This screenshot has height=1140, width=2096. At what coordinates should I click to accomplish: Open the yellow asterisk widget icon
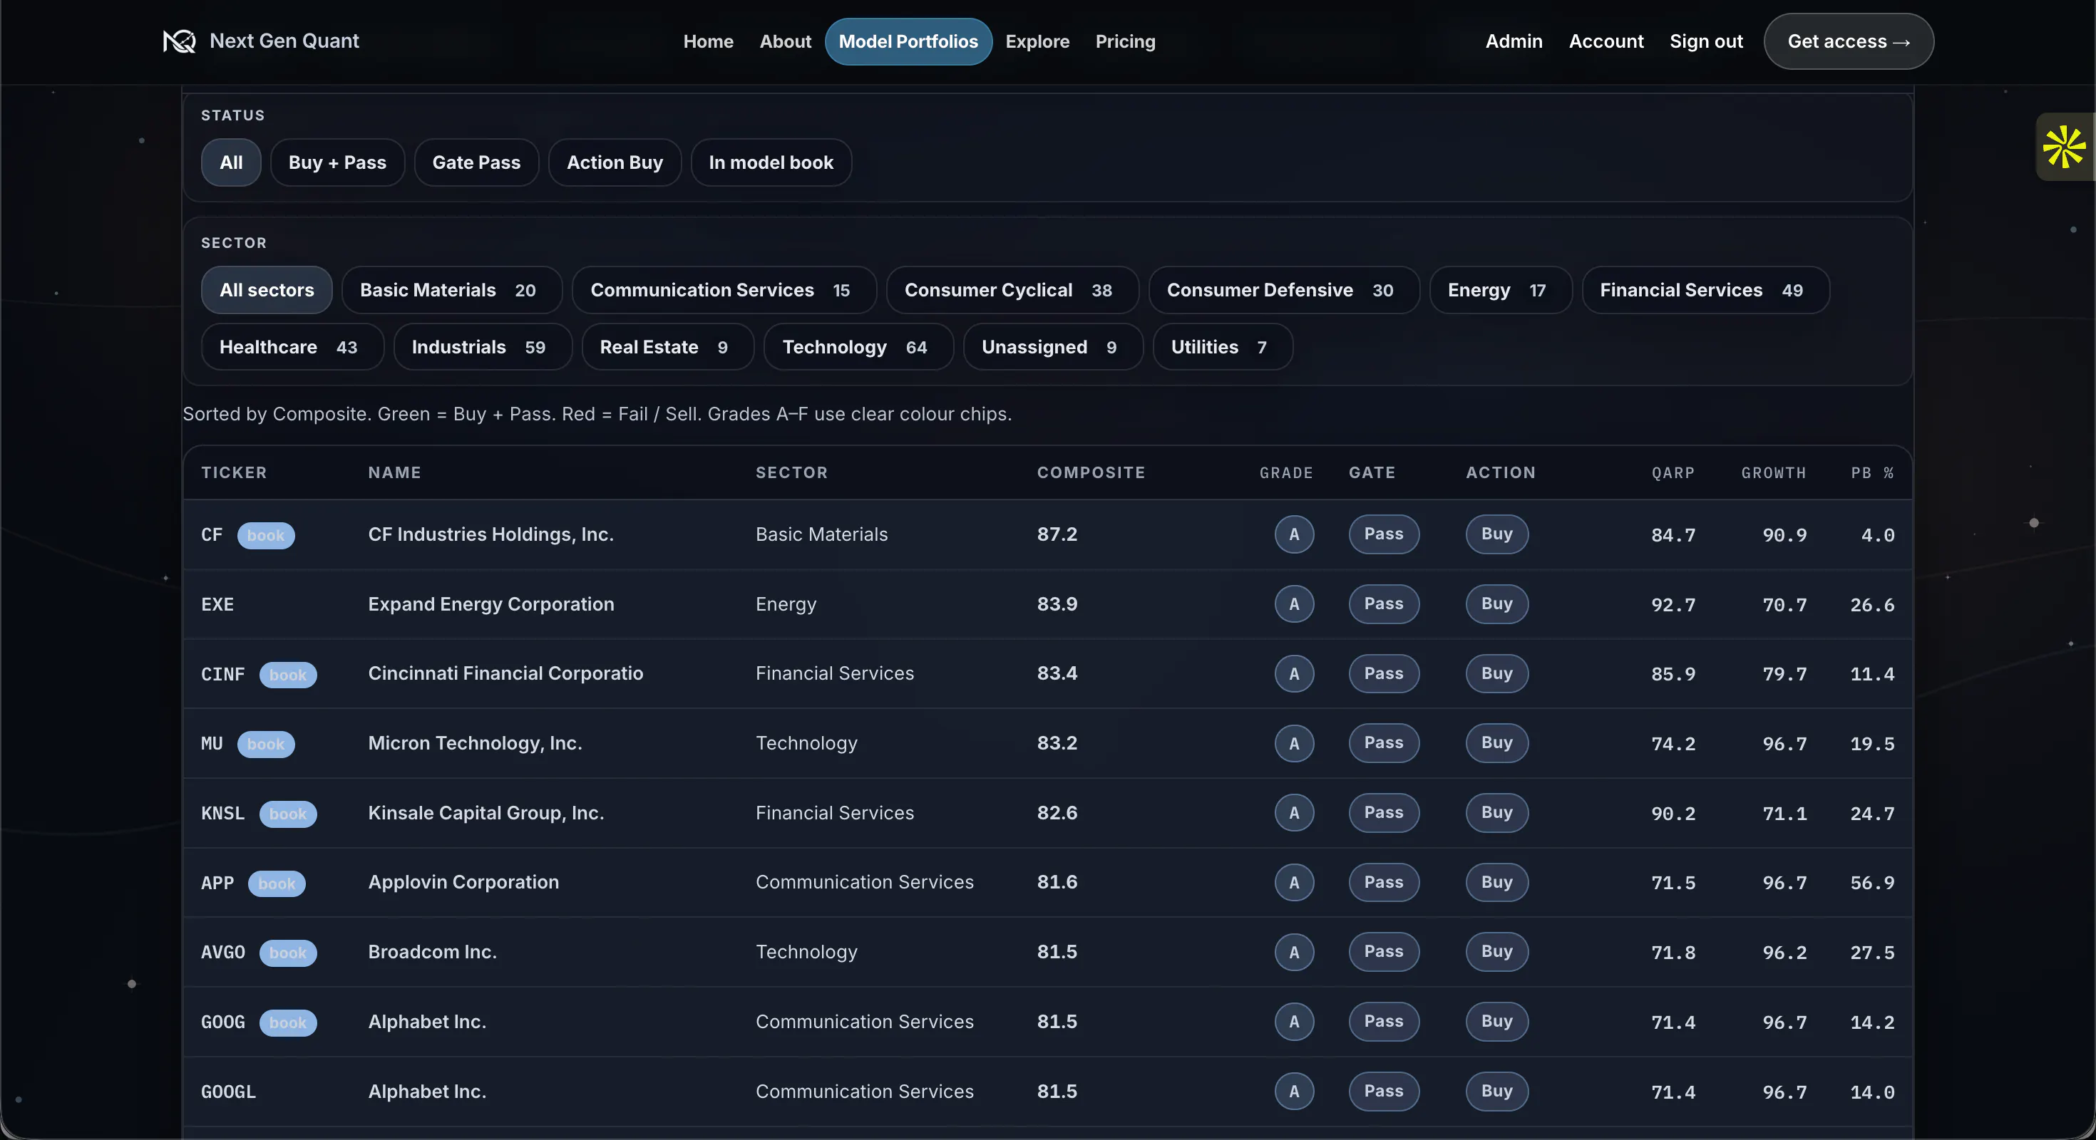[2064, 147]
